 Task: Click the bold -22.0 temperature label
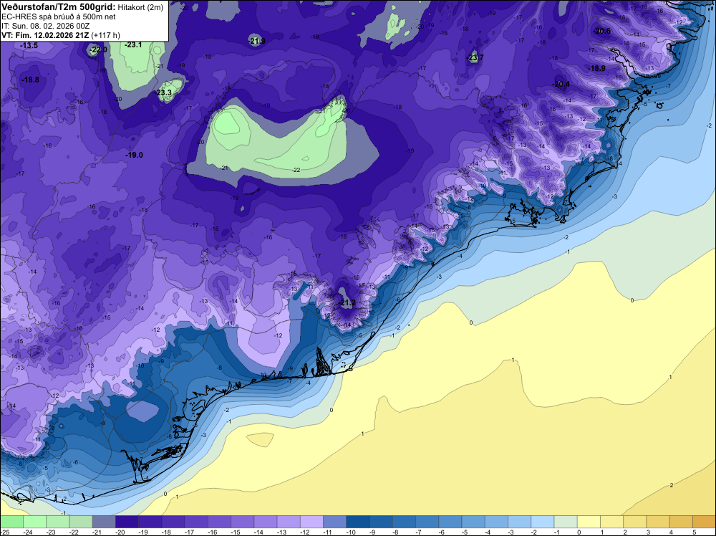click(x=99, y=50)
